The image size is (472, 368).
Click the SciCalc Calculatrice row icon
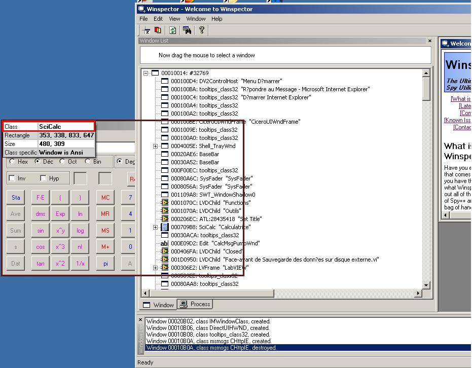[x=165, y=227]
